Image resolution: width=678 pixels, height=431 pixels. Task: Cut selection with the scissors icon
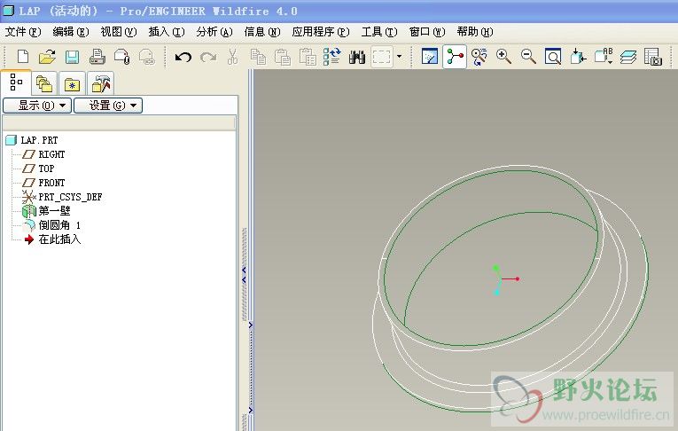pos(232,57)
